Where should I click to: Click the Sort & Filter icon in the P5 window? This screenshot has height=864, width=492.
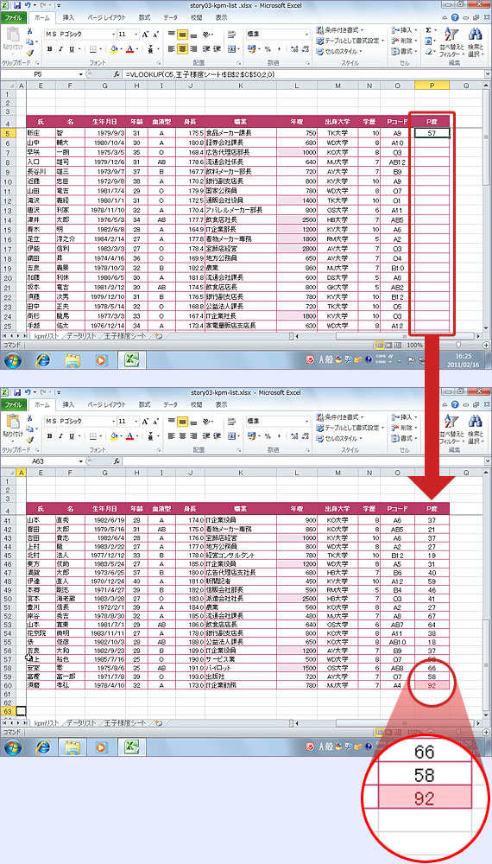click(x=451, y=35)
